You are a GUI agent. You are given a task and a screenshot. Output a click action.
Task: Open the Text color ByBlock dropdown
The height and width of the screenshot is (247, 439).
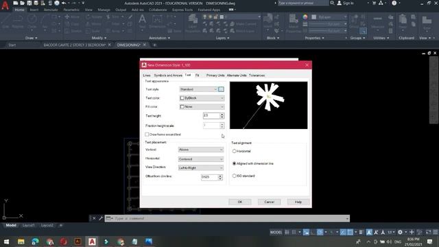coord(202,98)
